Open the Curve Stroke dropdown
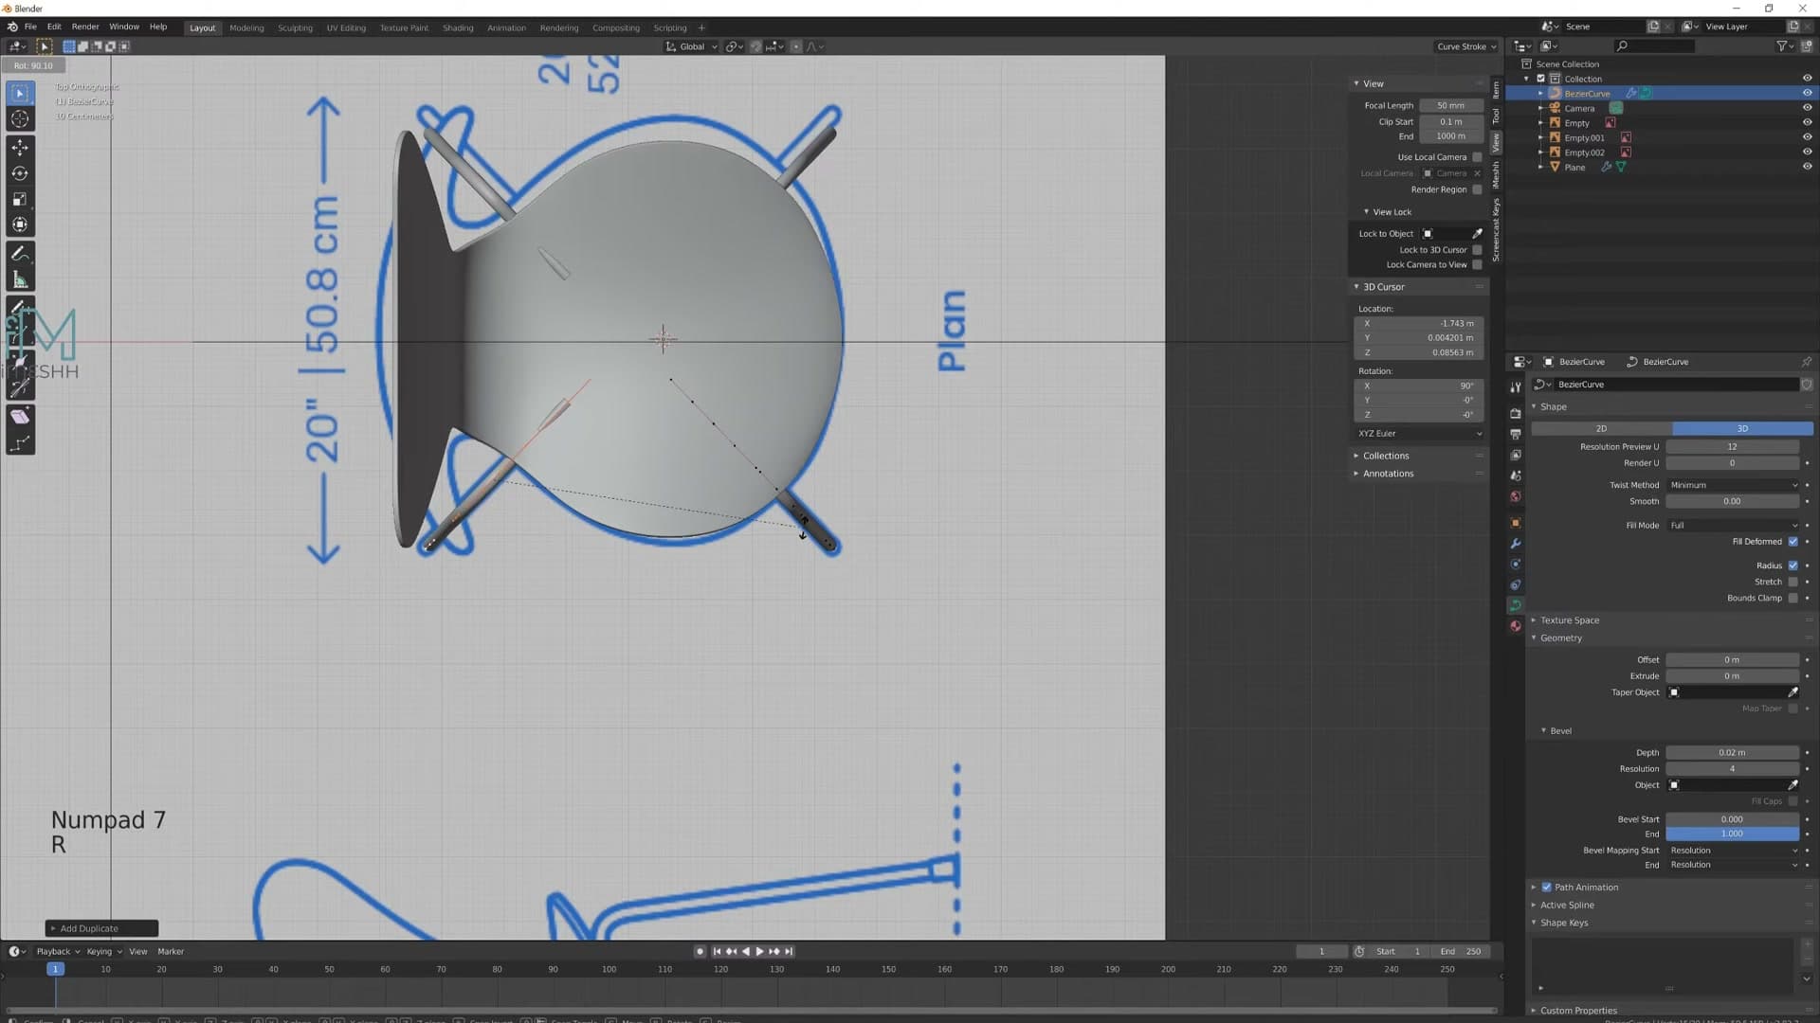 (x=1466, y=46)
